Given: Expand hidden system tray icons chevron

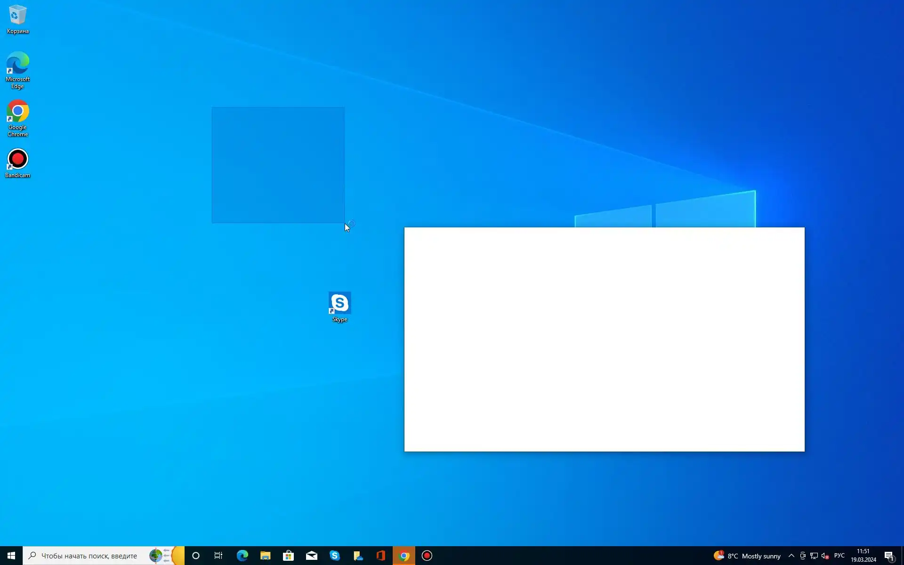Looking at the screenshot, I should click(791, 556).
